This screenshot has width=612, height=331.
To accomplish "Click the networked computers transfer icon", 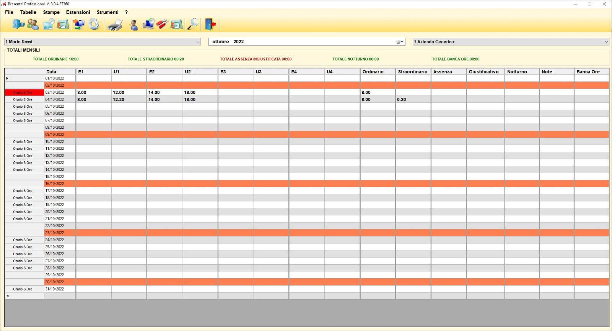I will click(79, 24).
